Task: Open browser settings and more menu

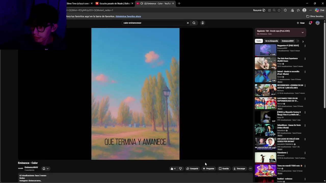Action: [x=310, y=10]
